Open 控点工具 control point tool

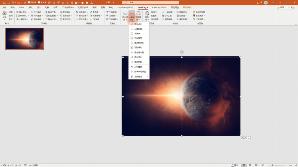click(50, 12)
